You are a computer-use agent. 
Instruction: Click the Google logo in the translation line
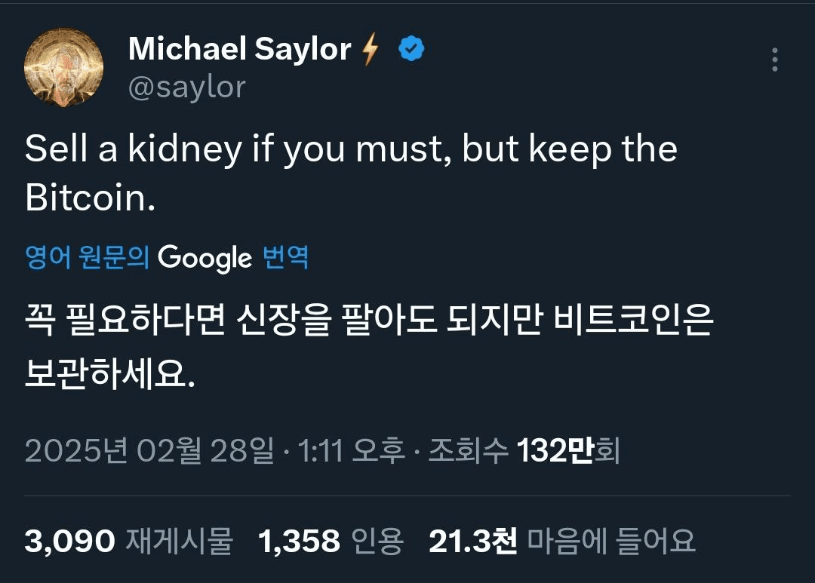coord(205,259)
